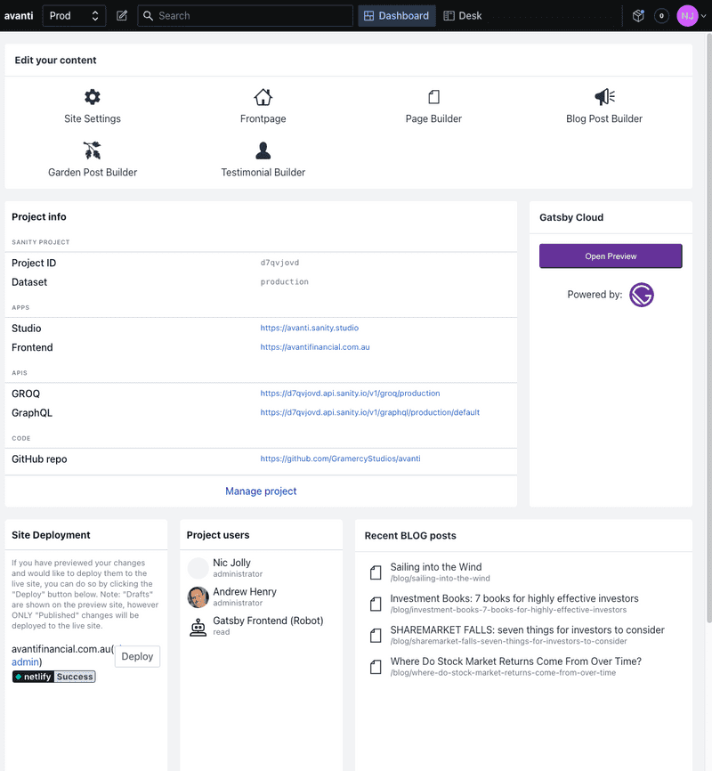The width and height of the screenshot is (712, 771).
Task: Open the avantifinancial.com.au frontend link
Action: (315, 347)
